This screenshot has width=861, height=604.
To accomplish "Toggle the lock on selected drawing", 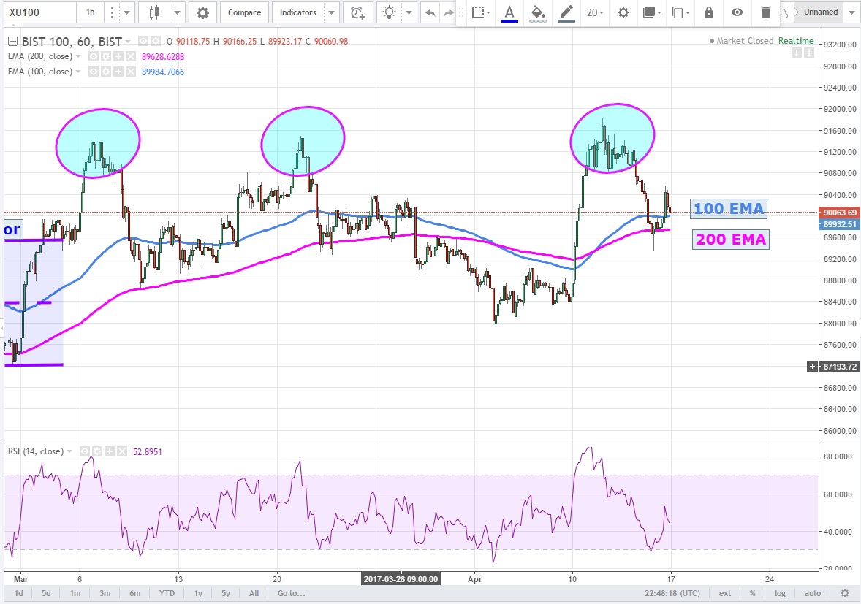I will point(708,12).
